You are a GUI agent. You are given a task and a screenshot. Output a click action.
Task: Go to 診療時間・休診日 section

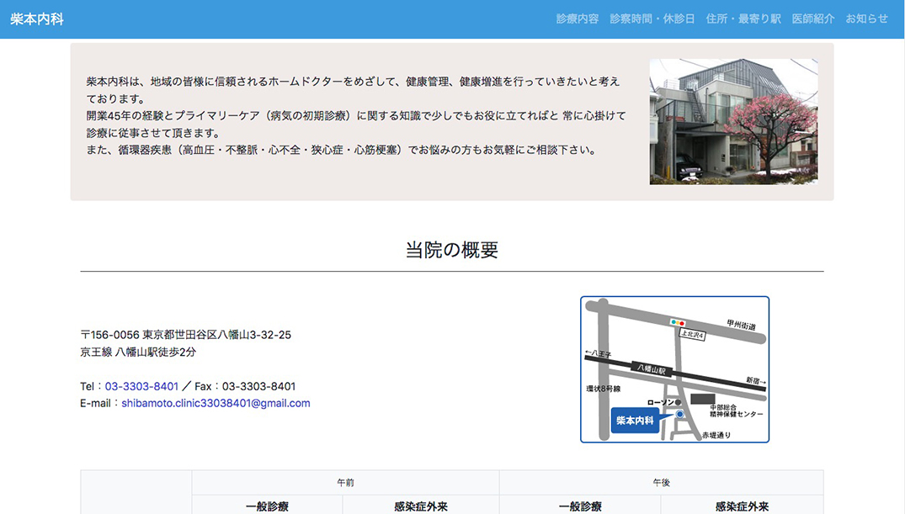click(652, 19)
